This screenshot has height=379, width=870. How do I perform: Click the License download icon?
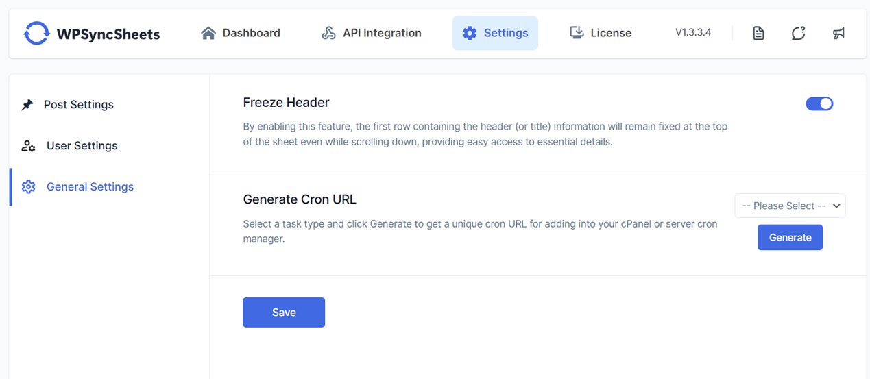click(577, 33)
